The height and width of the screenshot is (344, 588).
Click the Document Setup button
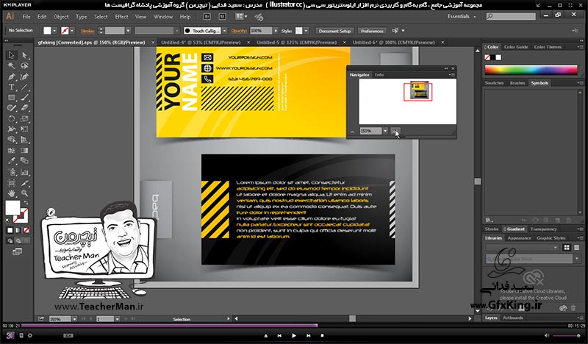[334, 31]
